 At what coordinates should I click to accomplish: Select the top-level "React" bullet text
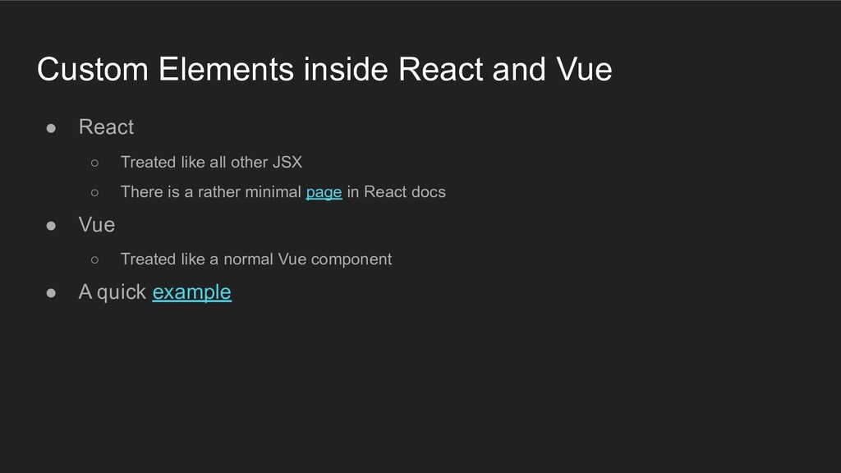[106, 127]
